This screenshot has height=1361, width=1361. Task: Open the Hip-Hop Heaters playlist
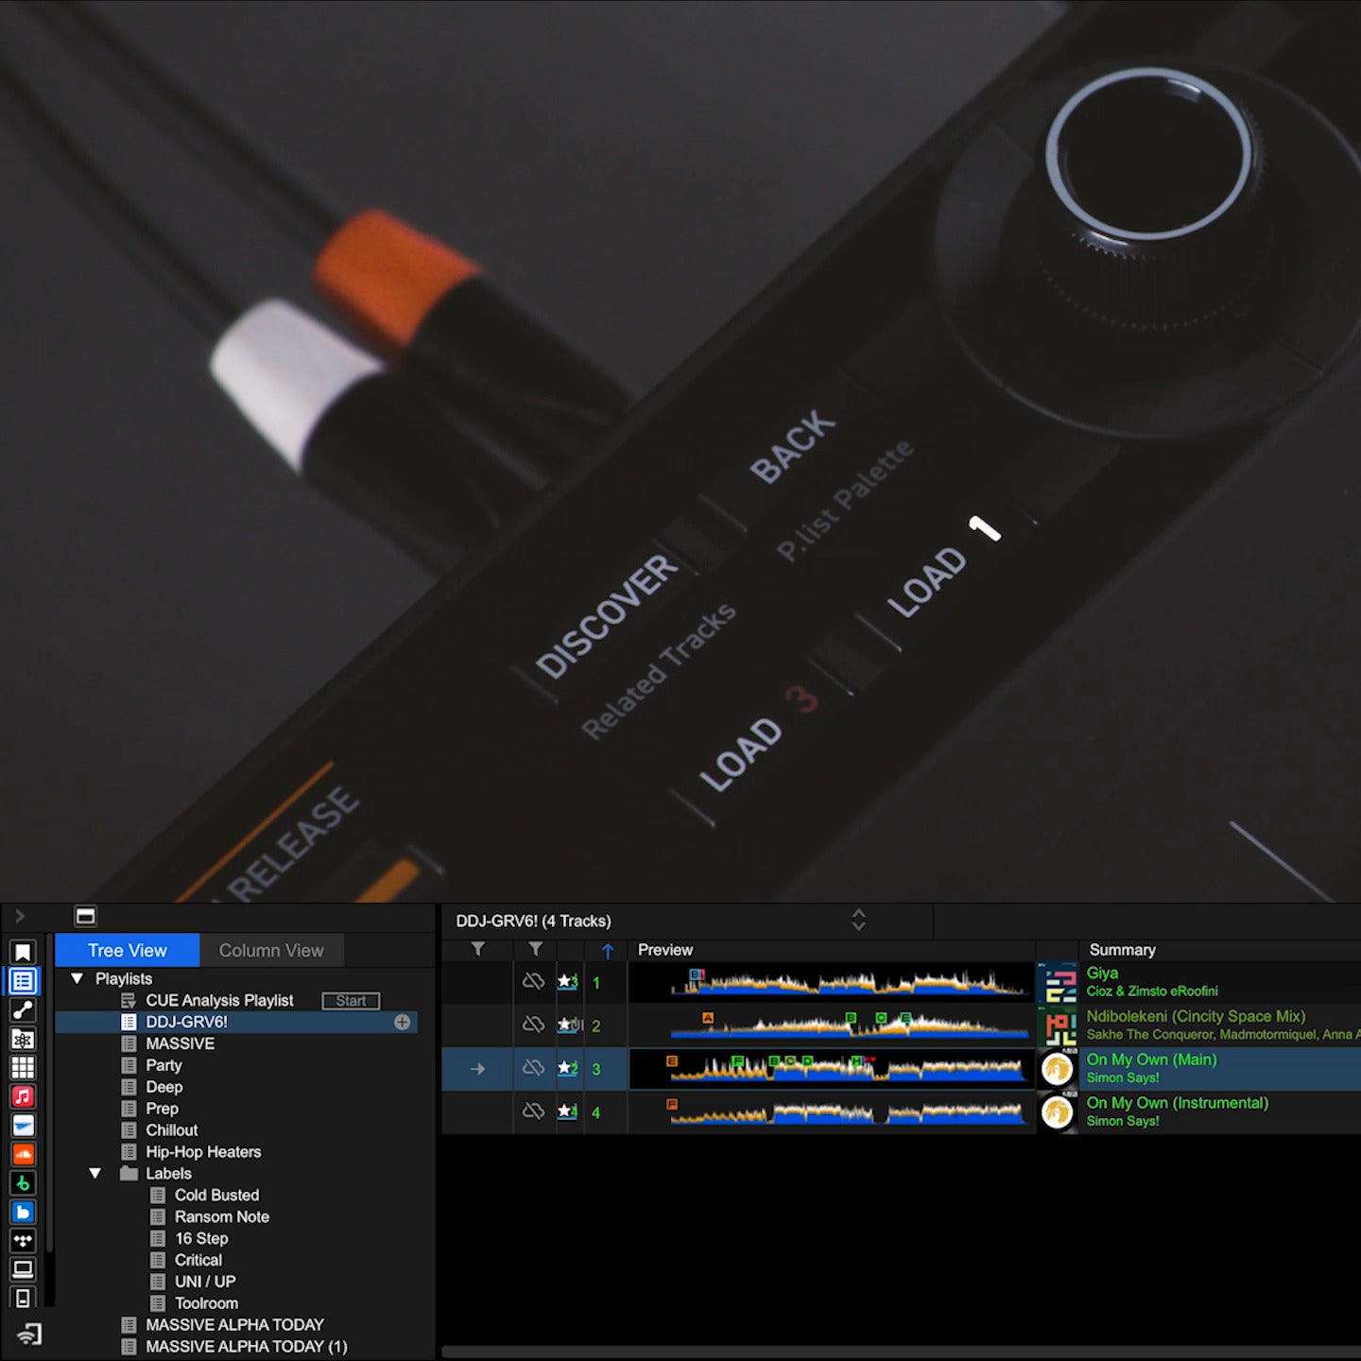pos(203,1152)
